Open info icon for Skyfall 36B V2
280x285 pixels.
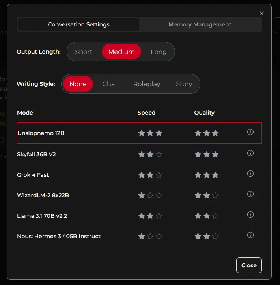point(250,154)
